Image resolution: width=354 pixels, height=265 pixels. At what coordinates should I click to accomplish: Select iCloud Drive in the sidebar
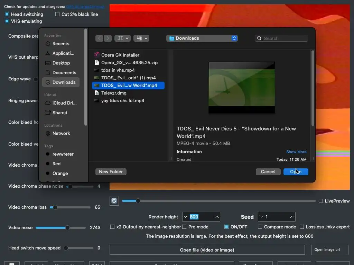61,103
